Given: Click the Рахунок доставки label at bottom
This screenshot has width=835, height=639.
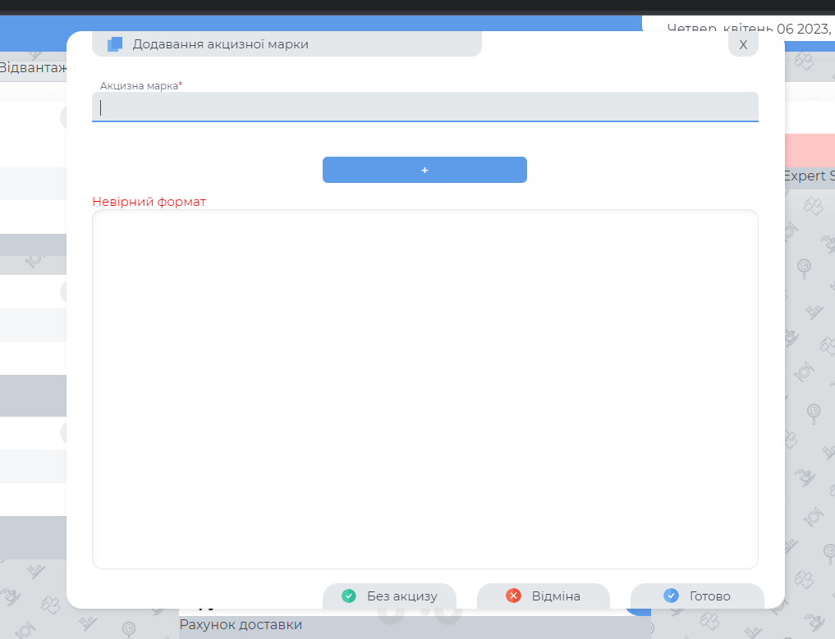Looking at the screenshot, I should (241, 625).
